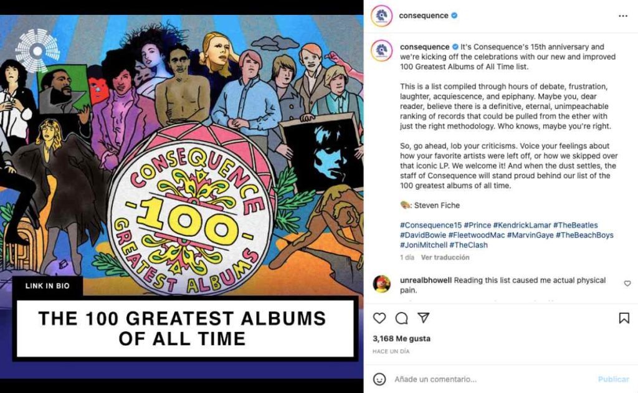
Task: Open the emoji picker smiley icon
Action: [380, 379]
